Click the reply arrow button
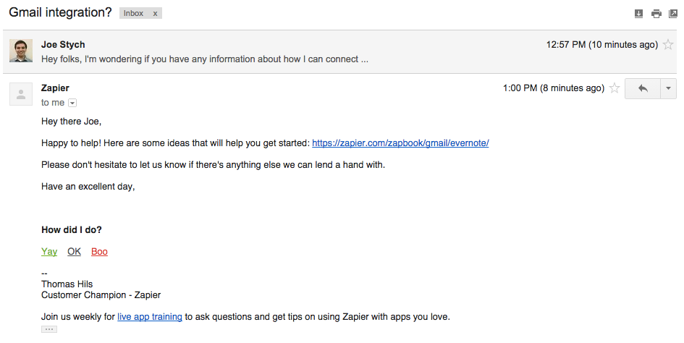The image size is (684, 343). point(642,88)
